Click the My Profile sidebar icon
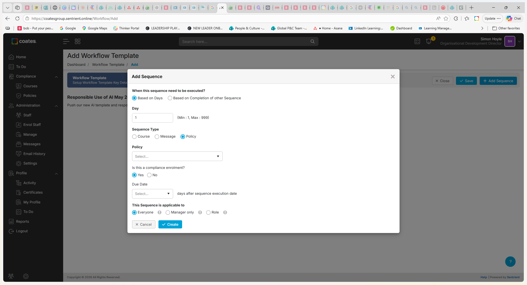Image resolution: width=527 pixels, height=285 pixels. click(x=19, y=202)
